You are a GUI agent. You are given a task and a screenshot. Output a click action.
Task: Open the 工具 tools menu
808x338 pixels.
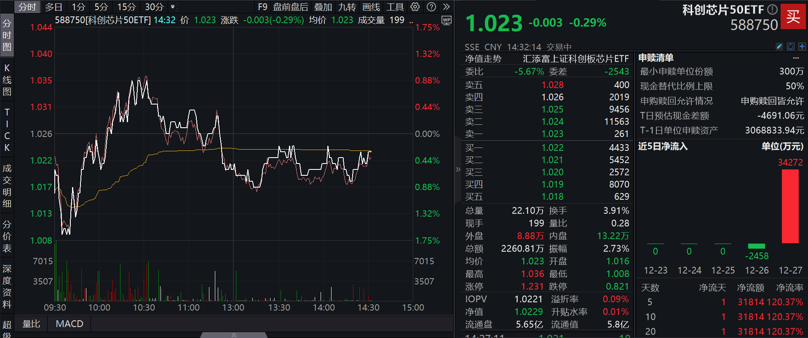point(395,7)
